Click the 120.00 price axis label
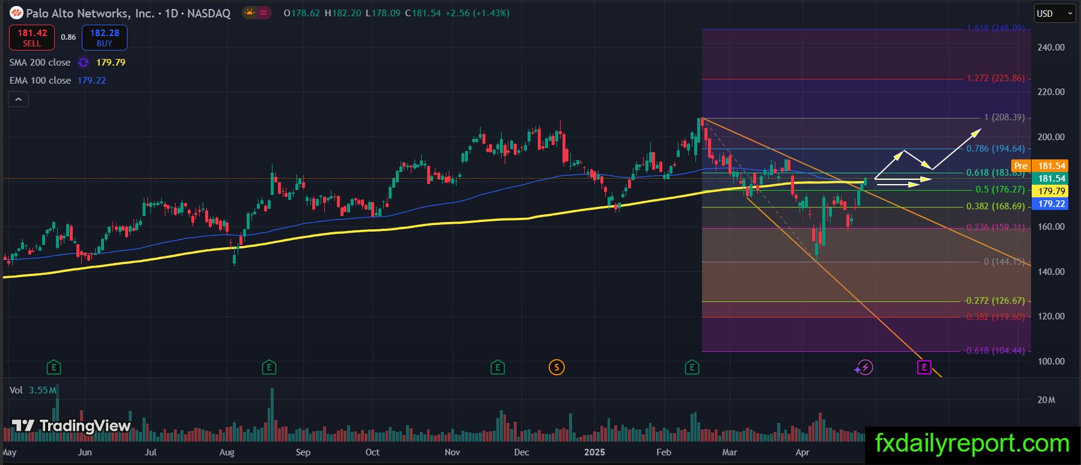The height and width of the screenshot is (465, 1081). pos(1051,316)
